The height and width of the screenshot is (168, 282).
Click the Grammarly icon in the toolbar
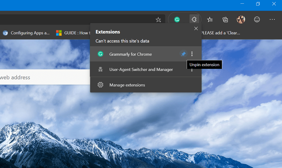[177, 19]
